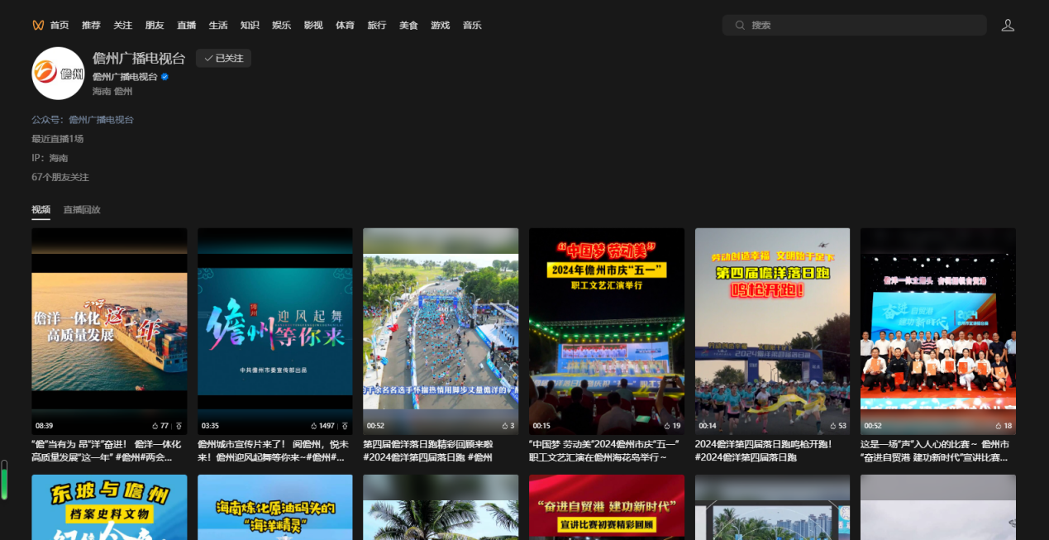Select the 音乐 category
Screen dimensions: 1049x540
point(472,26)
